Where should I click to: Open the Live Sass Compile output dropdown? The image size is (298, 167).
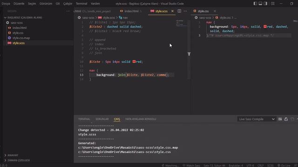click(x=257, y=119)
